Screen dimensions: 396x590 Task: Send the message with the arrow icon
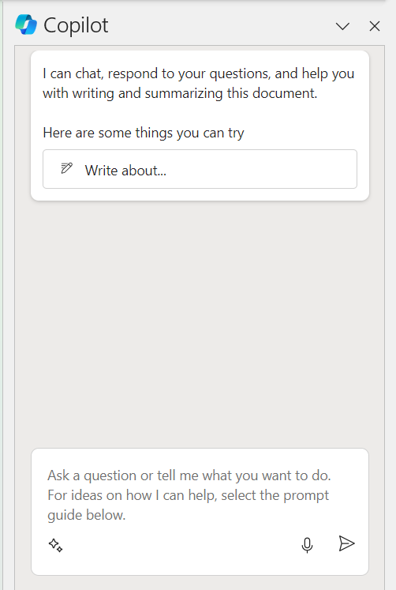(x=346, y=543)
